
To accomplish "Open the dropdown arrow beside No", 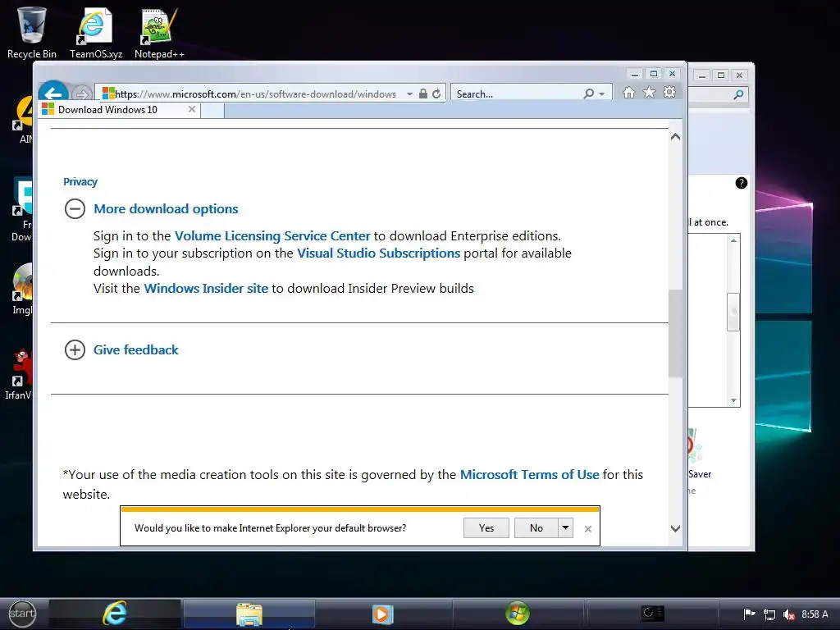I will [565, 528].
